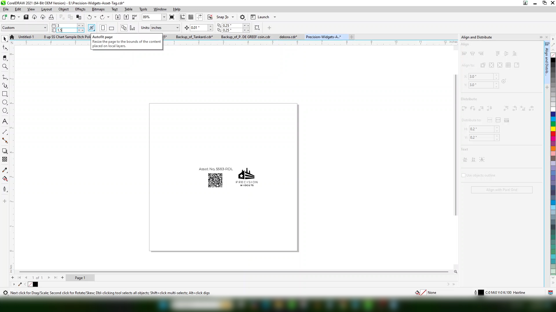Select the Rectangle tool

pos(5,94)
